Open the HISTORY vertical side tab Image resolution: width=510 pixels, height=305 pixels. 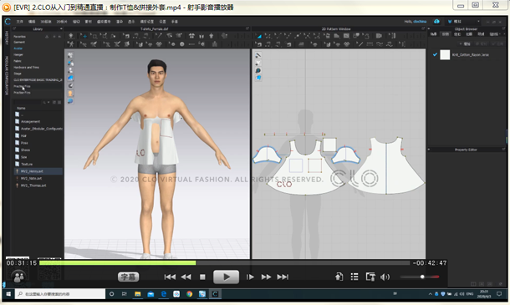pos(7,38)
